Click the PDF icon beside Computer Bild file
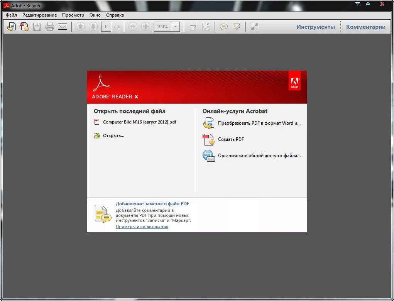The width and height of the screenshot is (394, 301). (96, 122)
